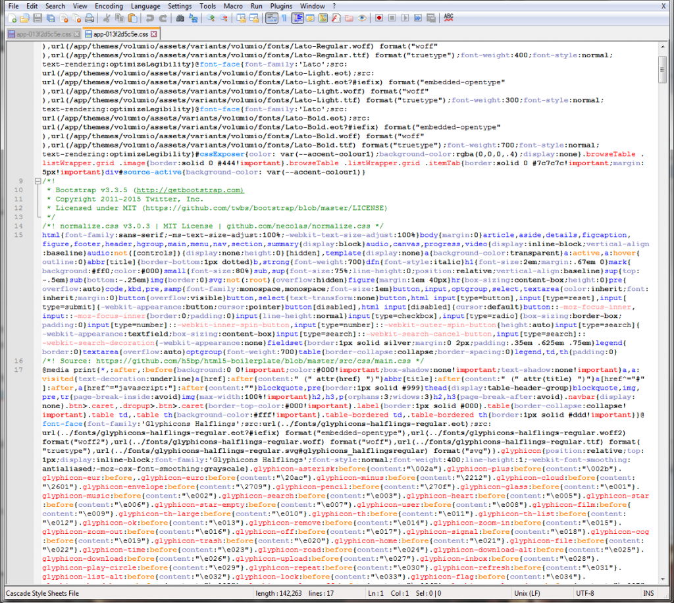Click the Open file folder icon
The image size is (674, 603).
[25, 18]
